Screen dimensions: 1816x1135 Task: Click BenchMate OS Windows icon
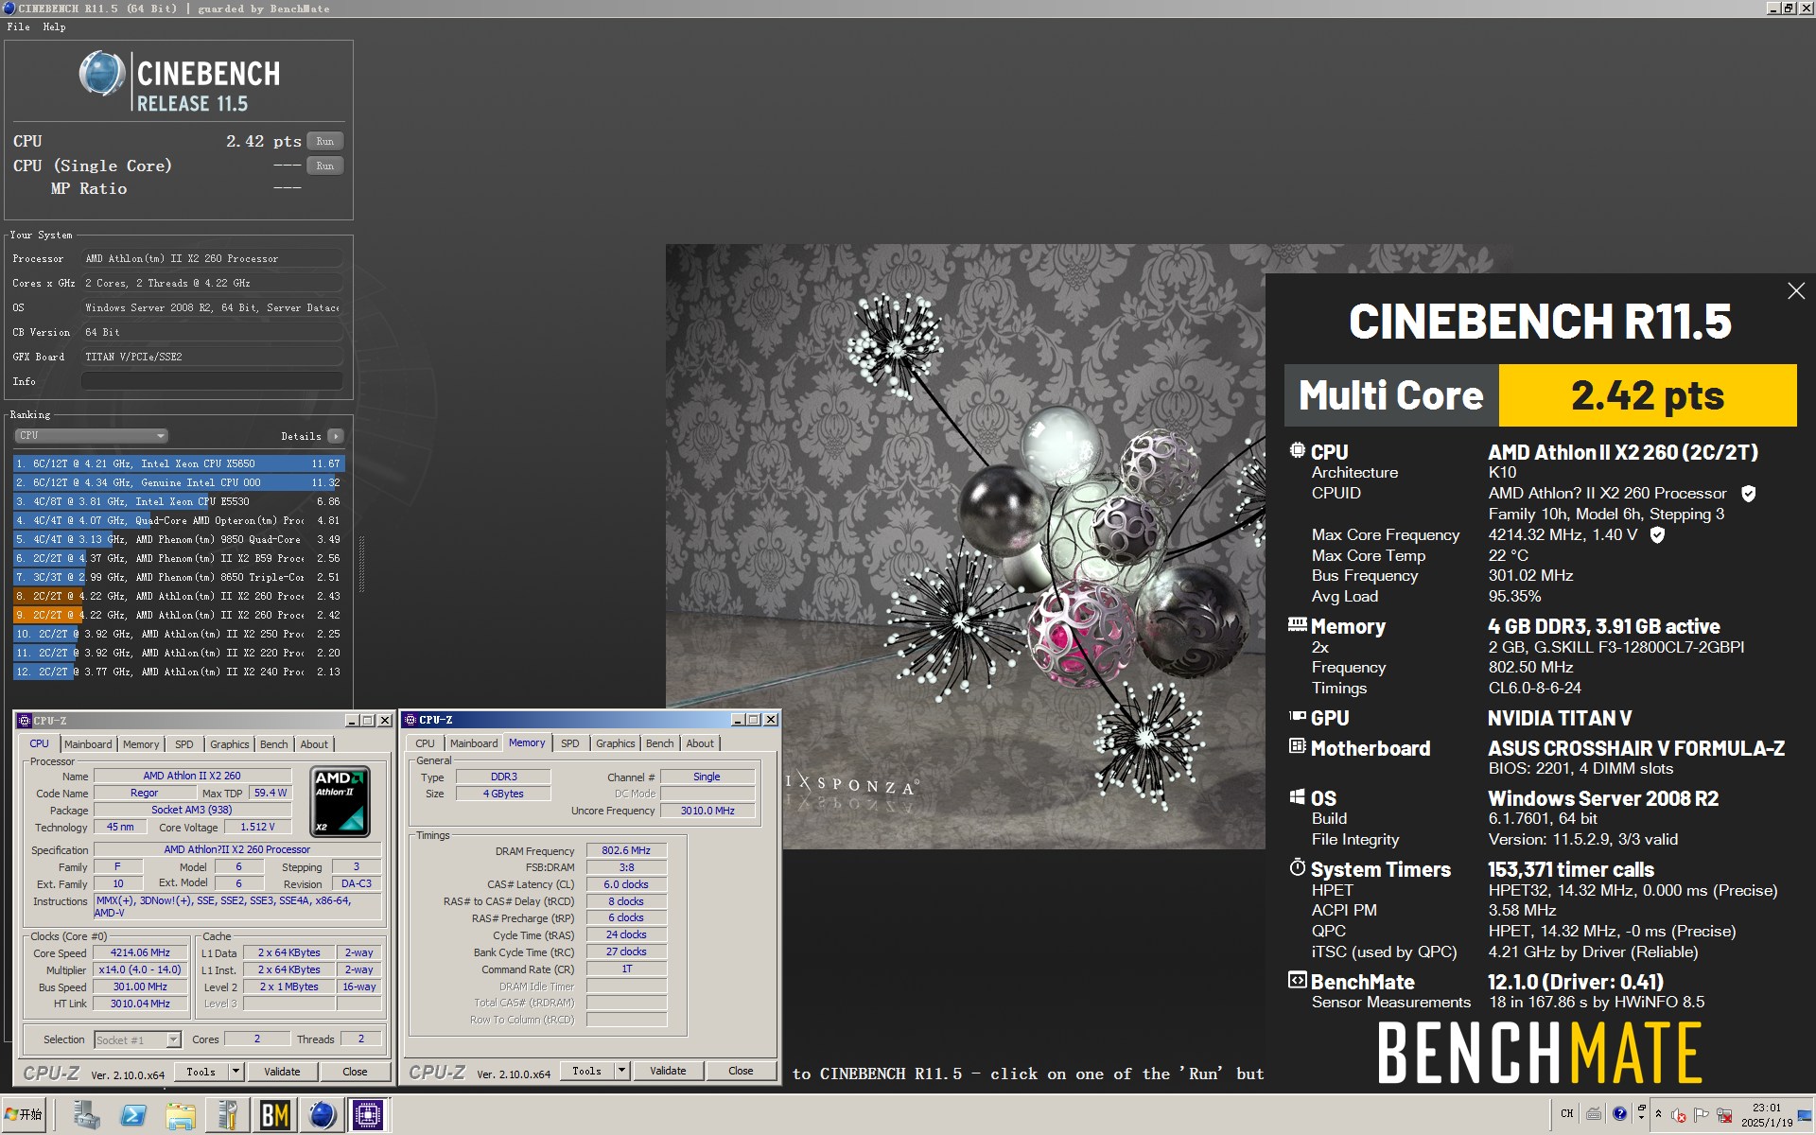[1297, 796]
